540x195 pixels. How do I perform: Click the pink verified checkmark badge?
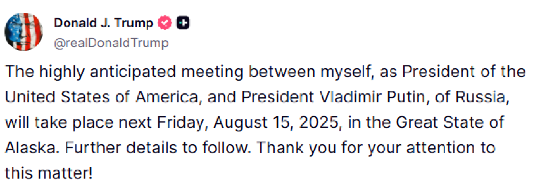click(165, 23)
